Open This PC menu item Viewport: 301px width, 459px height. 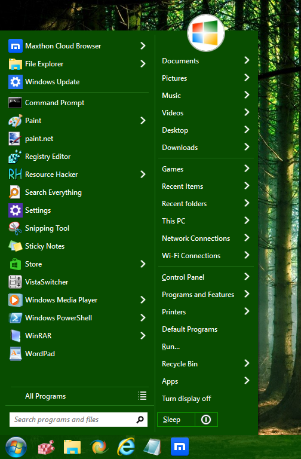click(x=206, y=221)
